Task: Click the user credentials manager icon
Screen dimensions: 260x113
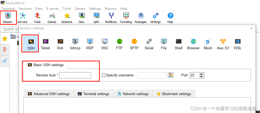Action: coord(171,75)
